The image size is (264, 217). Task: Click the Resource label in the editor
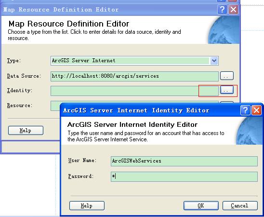20,106
